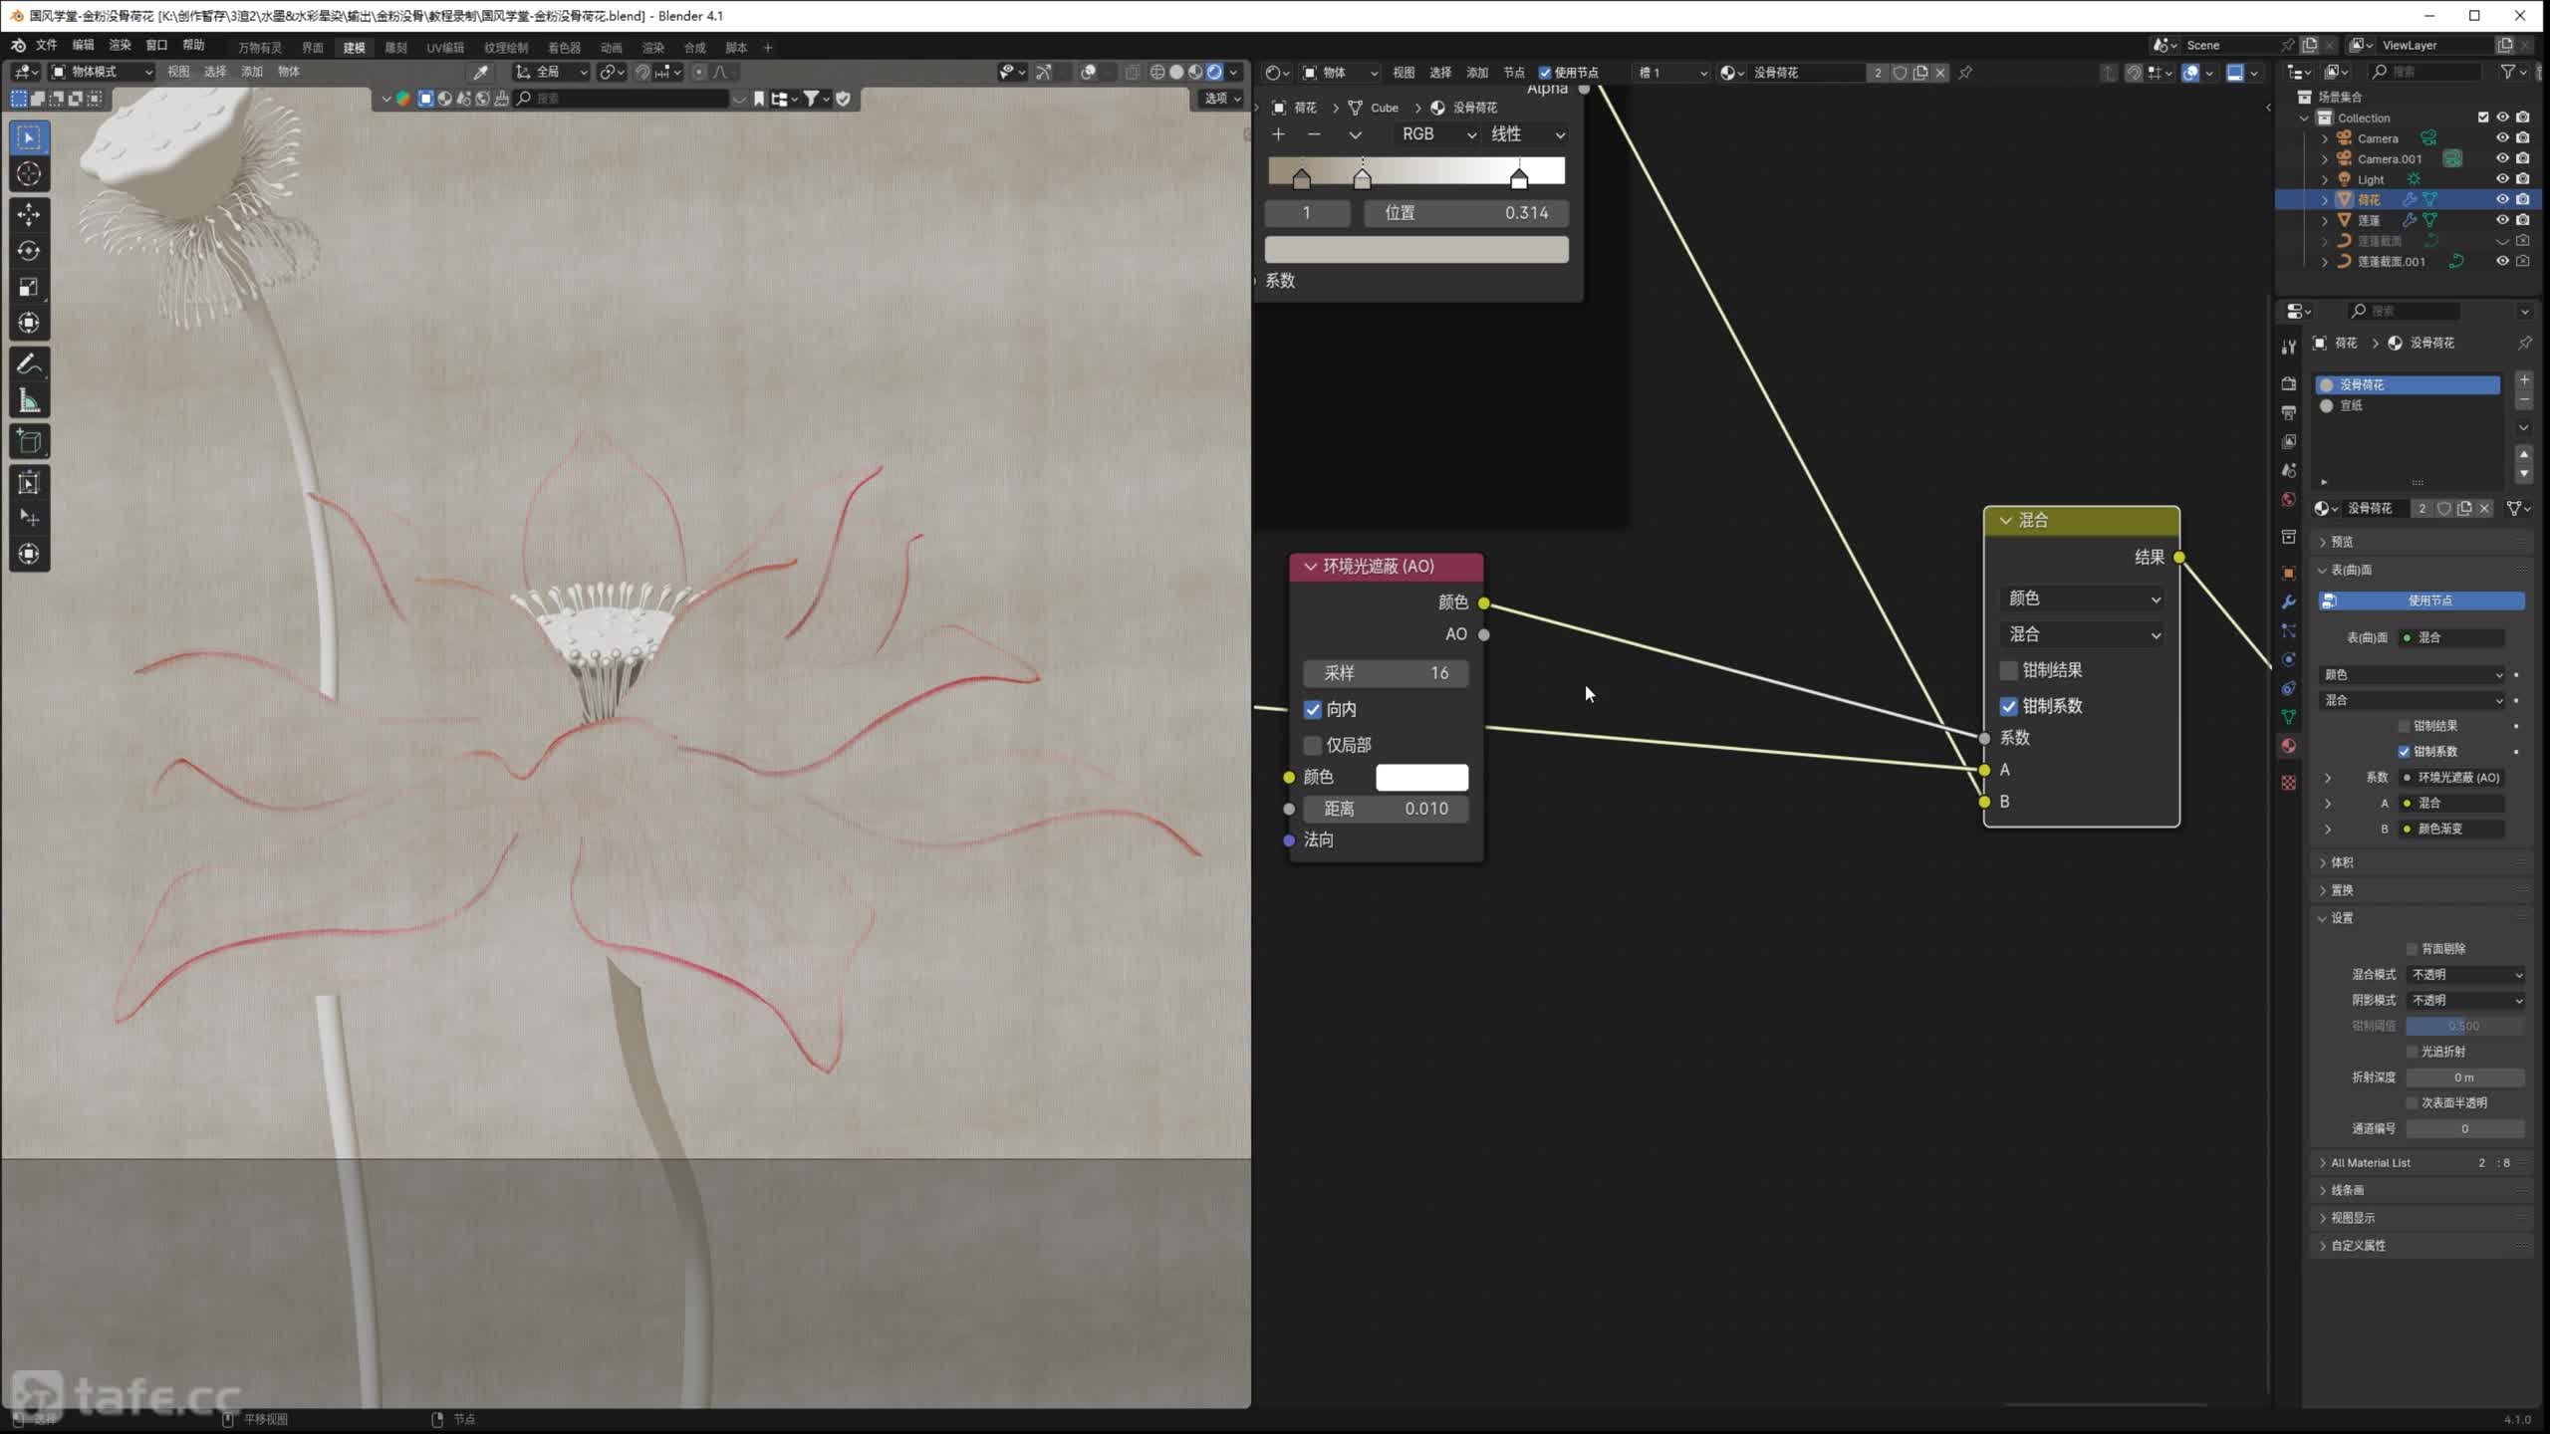Select the 3D Cursor tool
The height and width of the screenshot is (1434, 2550).
29,174
